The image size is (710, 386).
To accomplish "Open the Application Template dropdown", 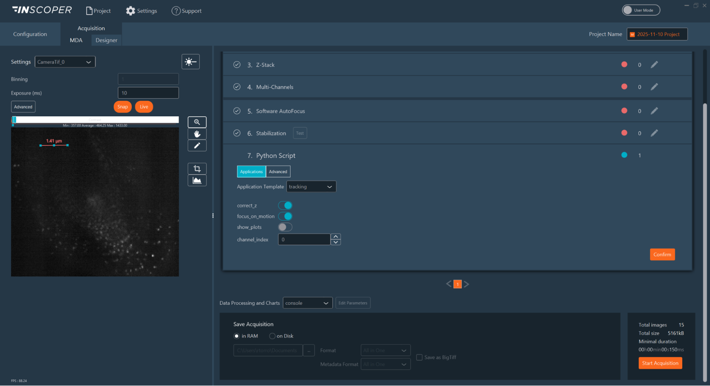I will (311, 186).
